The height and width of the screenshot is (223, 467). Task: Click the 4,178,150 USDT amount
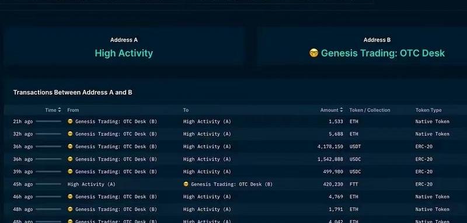[330, 147]
